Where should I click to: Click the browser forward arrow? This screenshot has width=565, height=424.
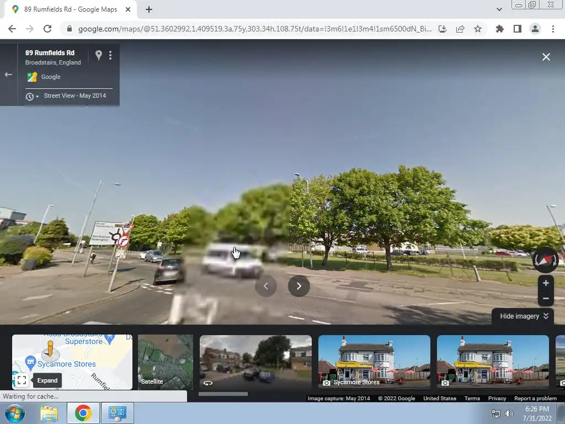tap(30, 29)
